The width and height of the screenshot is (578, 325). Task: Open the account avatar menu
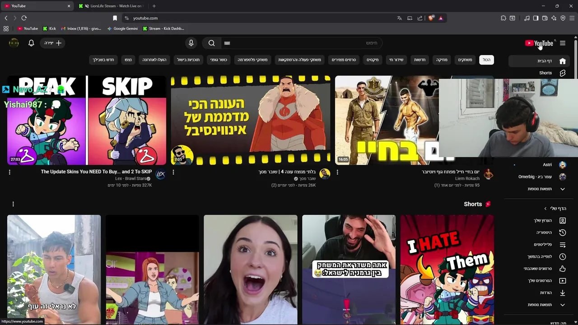(x=14, y=43)
